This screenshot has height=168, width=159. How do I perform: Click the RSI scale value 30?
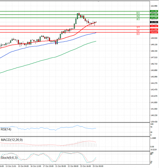point(151,132)
